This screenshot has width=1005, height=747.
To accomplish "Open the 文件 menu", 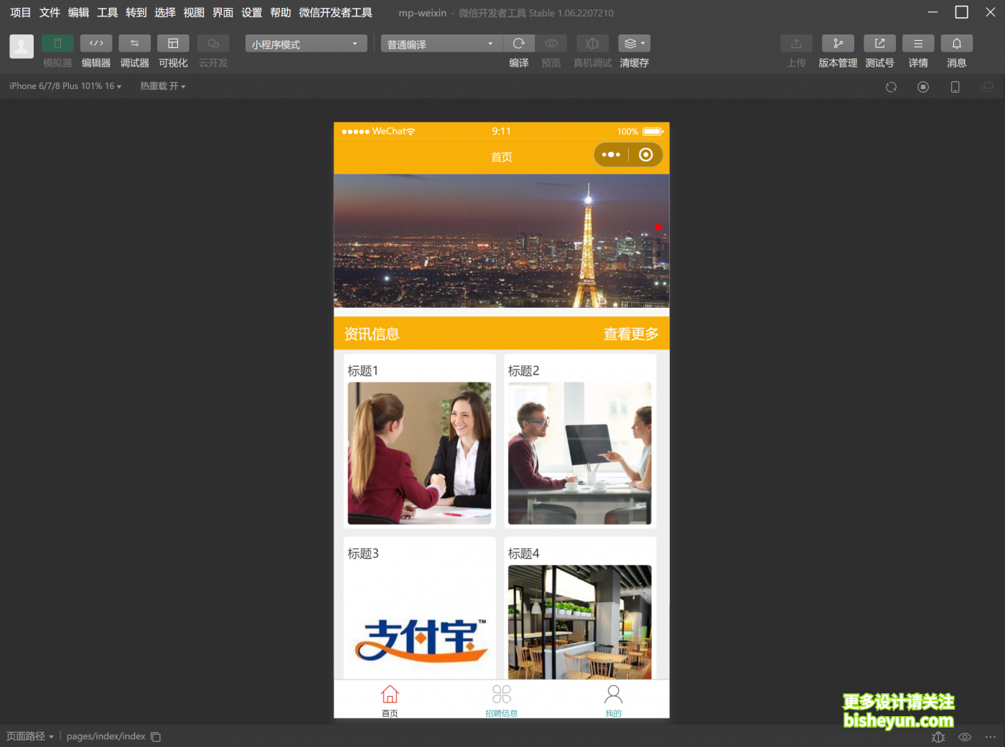I will coord(50,12).
